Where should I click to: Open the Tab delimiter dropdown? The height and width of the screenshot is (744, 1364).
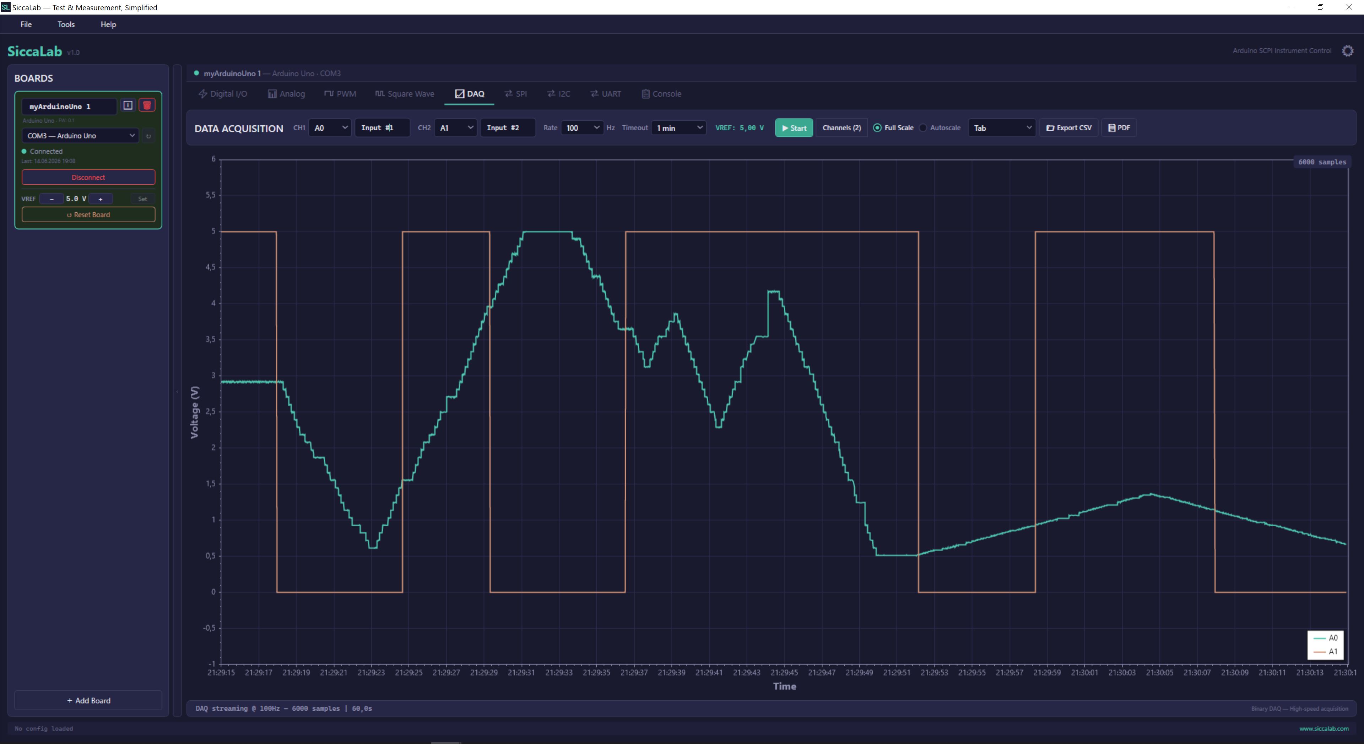[x=1002, y=127]
